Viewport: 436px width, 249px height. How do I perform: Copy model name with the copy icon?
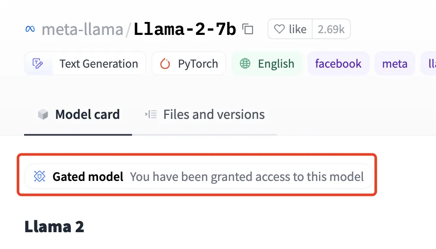(248, 29)
